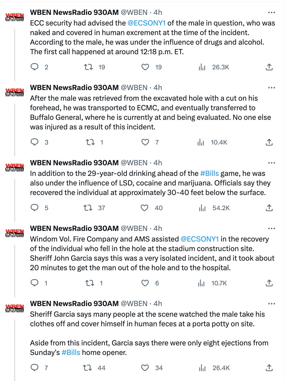291x381 pixels.
Task: Open @ECSONY1 mention in Windom tweet
Action: pos(199,239)
